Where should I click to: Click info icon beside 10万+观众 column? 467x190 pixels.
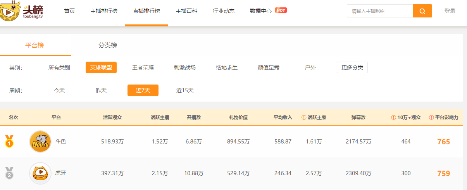(393, 117)
